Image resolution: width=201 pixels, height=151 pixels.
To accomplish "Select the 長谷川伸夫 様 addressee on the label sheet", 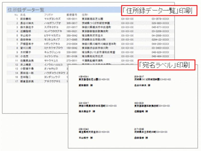I will [142, 85].
